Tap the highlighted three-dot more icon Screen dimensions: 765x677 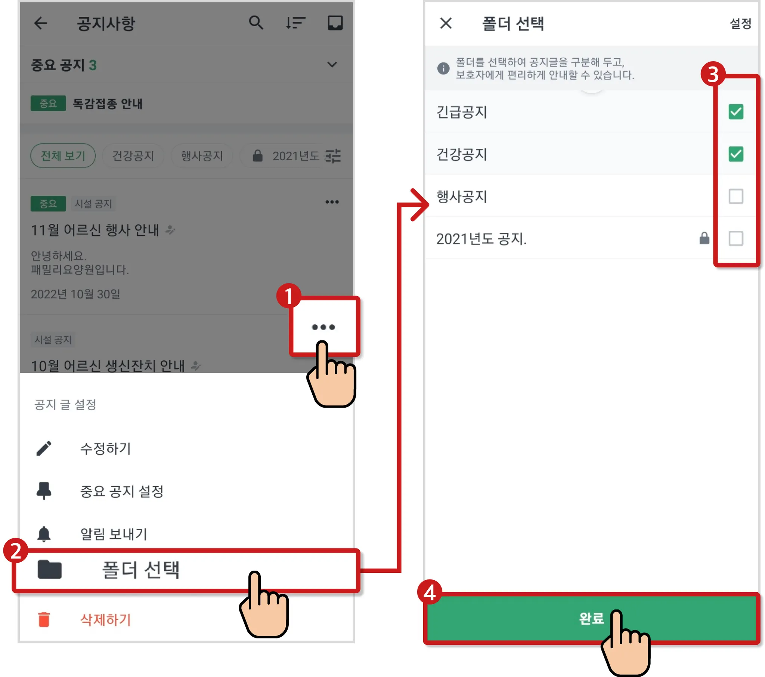[x=323, y=327]
